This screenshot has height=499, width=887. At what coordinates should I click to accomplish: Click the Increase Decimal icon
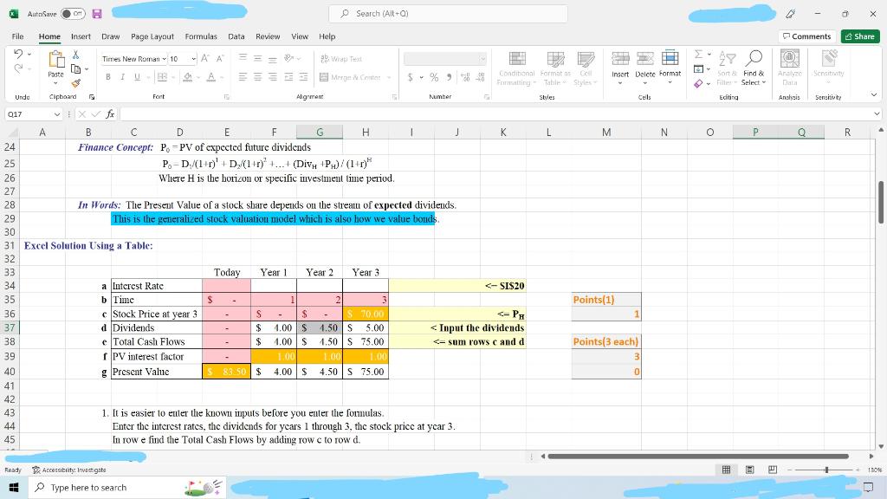coord(465,77)
